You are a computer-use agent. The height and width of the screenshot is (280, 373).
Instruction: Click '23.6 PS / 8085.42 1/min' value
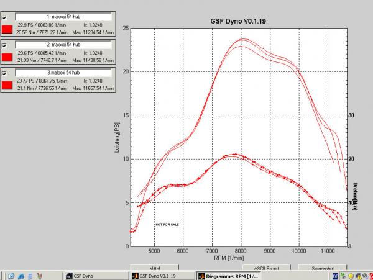[x=42, y=53]
